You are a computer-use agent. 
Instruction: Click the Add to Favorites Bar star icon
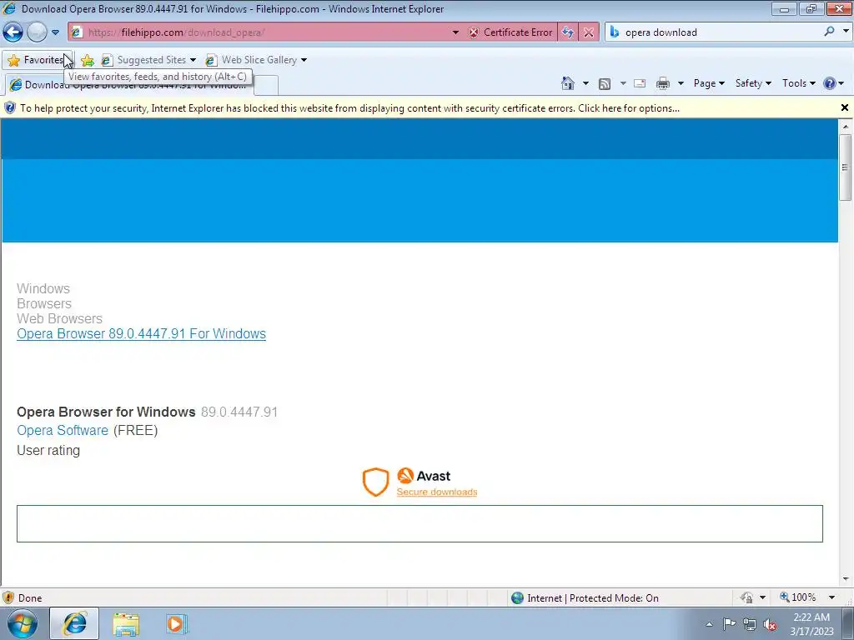[87, 60]
